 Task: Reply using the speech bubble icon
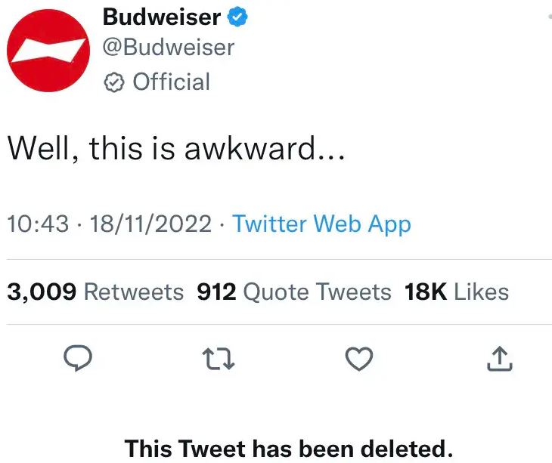pos(78,358)
